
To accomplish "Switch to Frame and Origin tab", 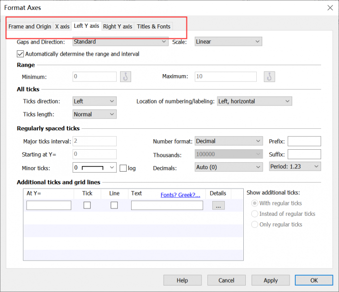I will (x=30, y=26).
